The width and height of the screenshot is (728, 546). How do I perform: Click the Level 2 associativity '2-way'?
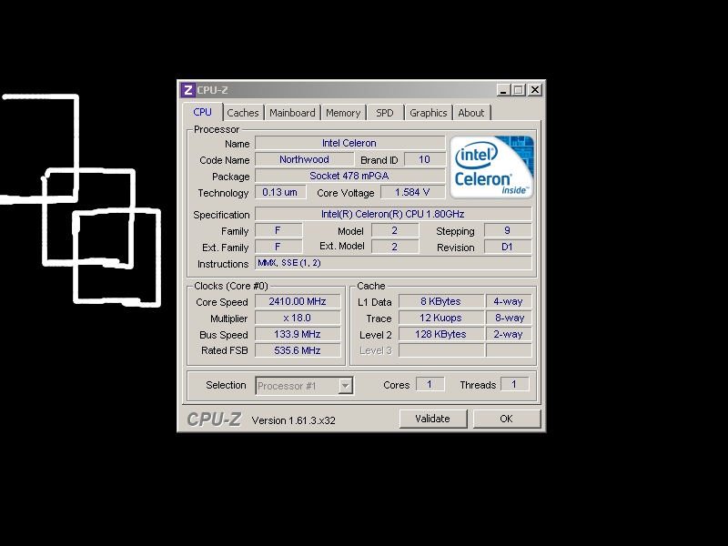pyautogui.click(x=509, y=334)
